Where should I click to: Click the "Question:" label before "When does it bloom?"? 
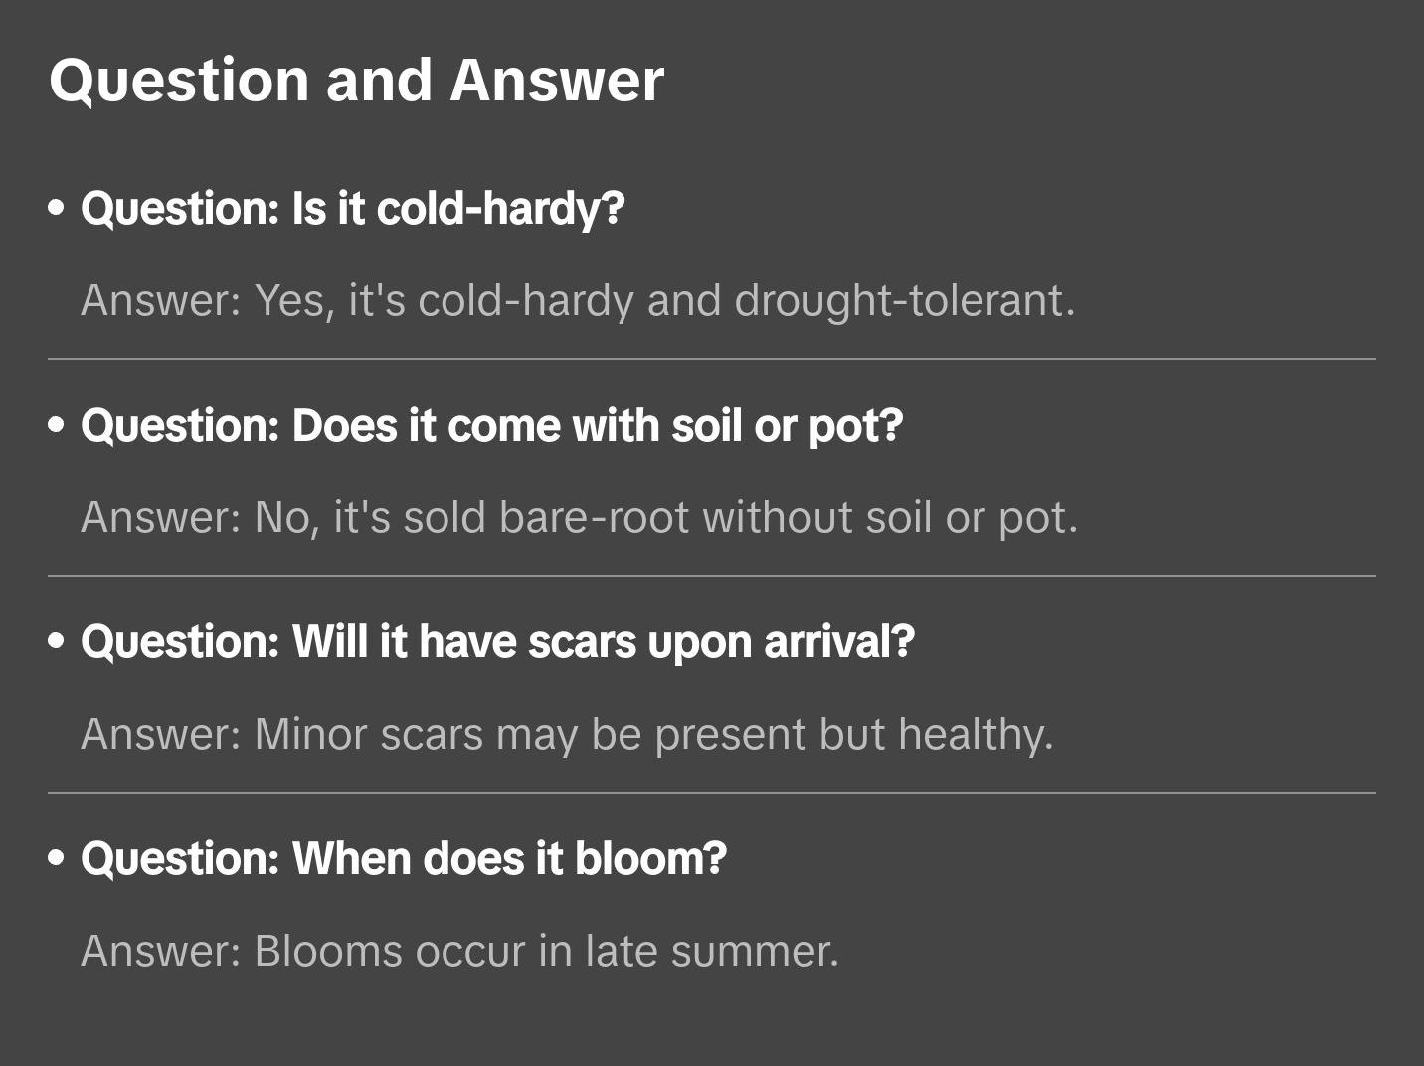[x=180, y=859]
